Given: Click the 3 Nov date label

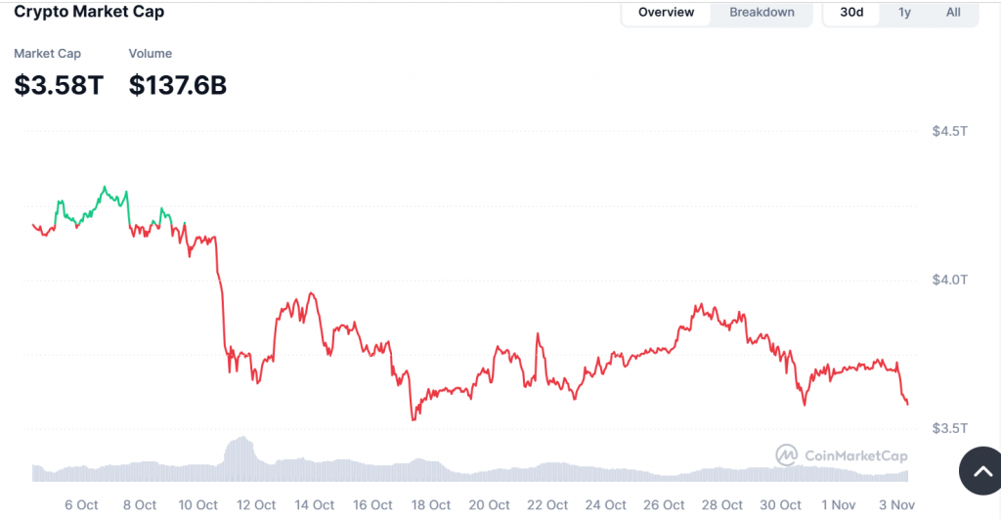Looking at the screenshot, I should tap(896, 505).
